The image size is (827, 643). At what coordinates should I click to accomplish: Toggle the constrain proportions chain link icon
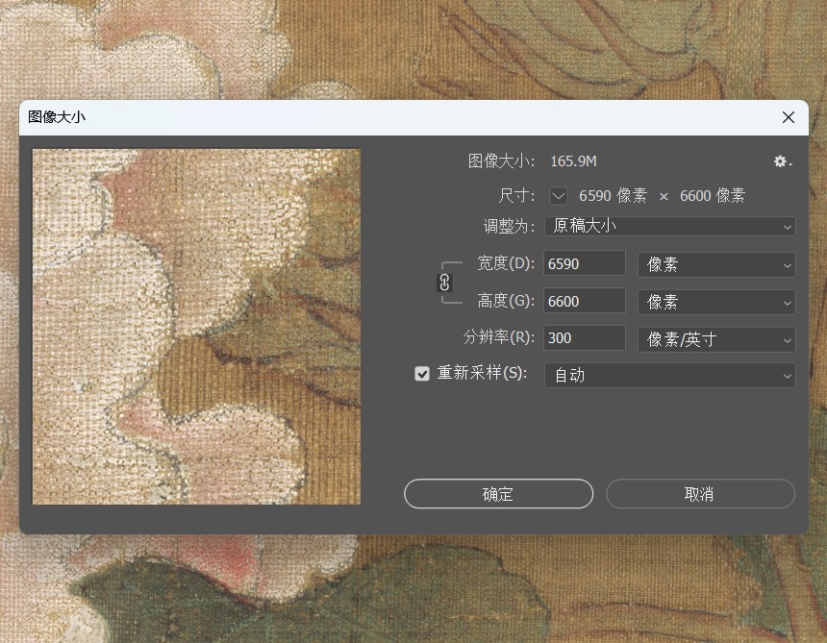point(444,283)
